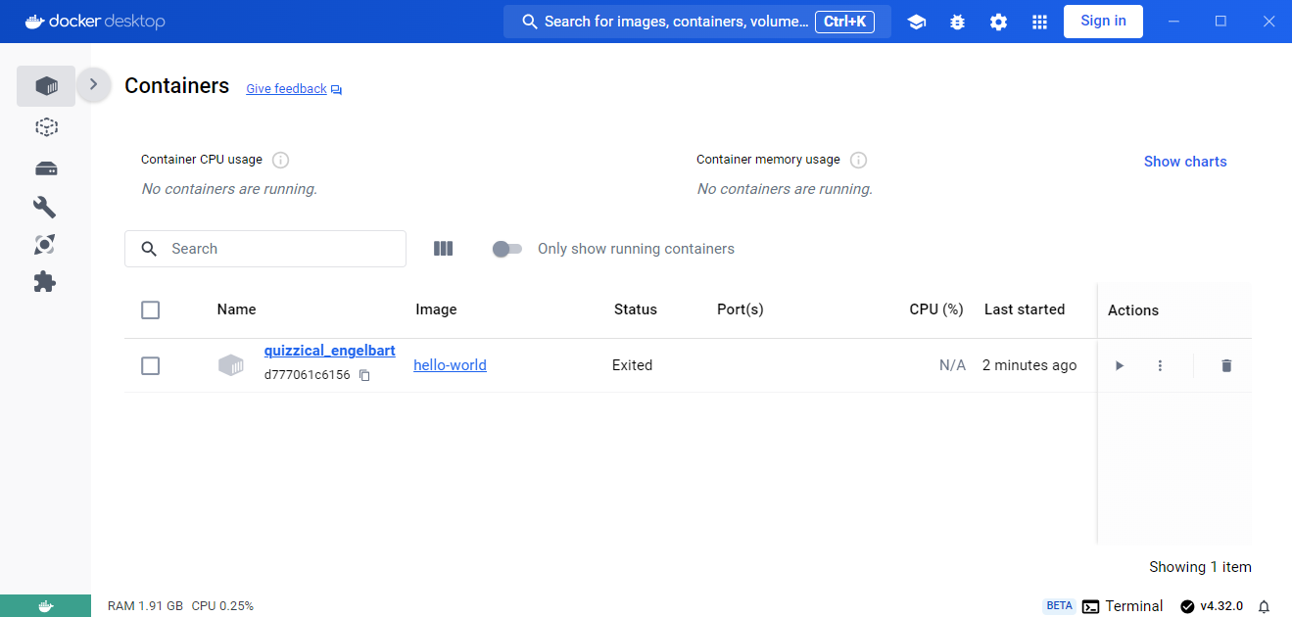Open the Images view in sidebar
This screenshot has width=1292, height=617.
point(46,126)
